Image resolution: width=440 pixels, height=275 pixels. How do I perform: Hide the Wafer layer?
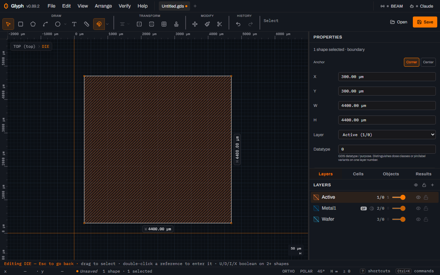click(x=418, y=219)
